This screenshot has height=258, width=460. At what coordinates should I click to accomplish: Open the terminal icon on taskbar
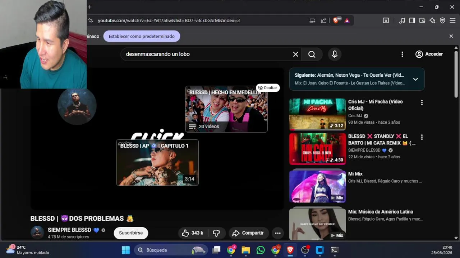tap(334, 250)
